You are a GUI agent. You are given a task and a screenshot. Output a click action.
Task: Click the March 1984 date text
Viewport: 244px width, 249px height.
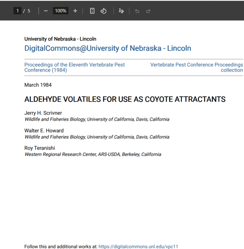pyautogui.click(x=38, y=85)
